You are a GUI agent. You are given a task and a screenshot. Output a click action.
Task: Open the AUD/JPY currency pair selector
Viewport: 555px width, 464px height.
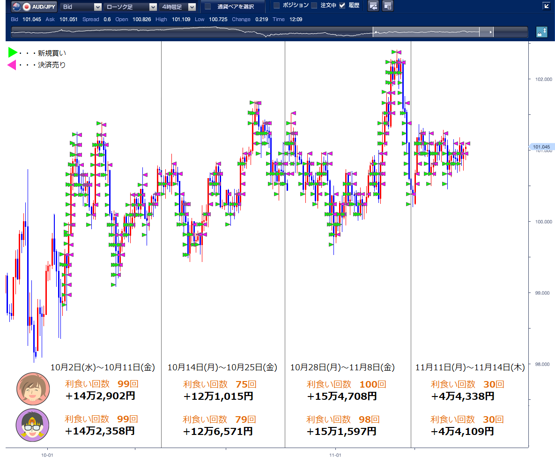pyautogui.click(x=34, y=7)
